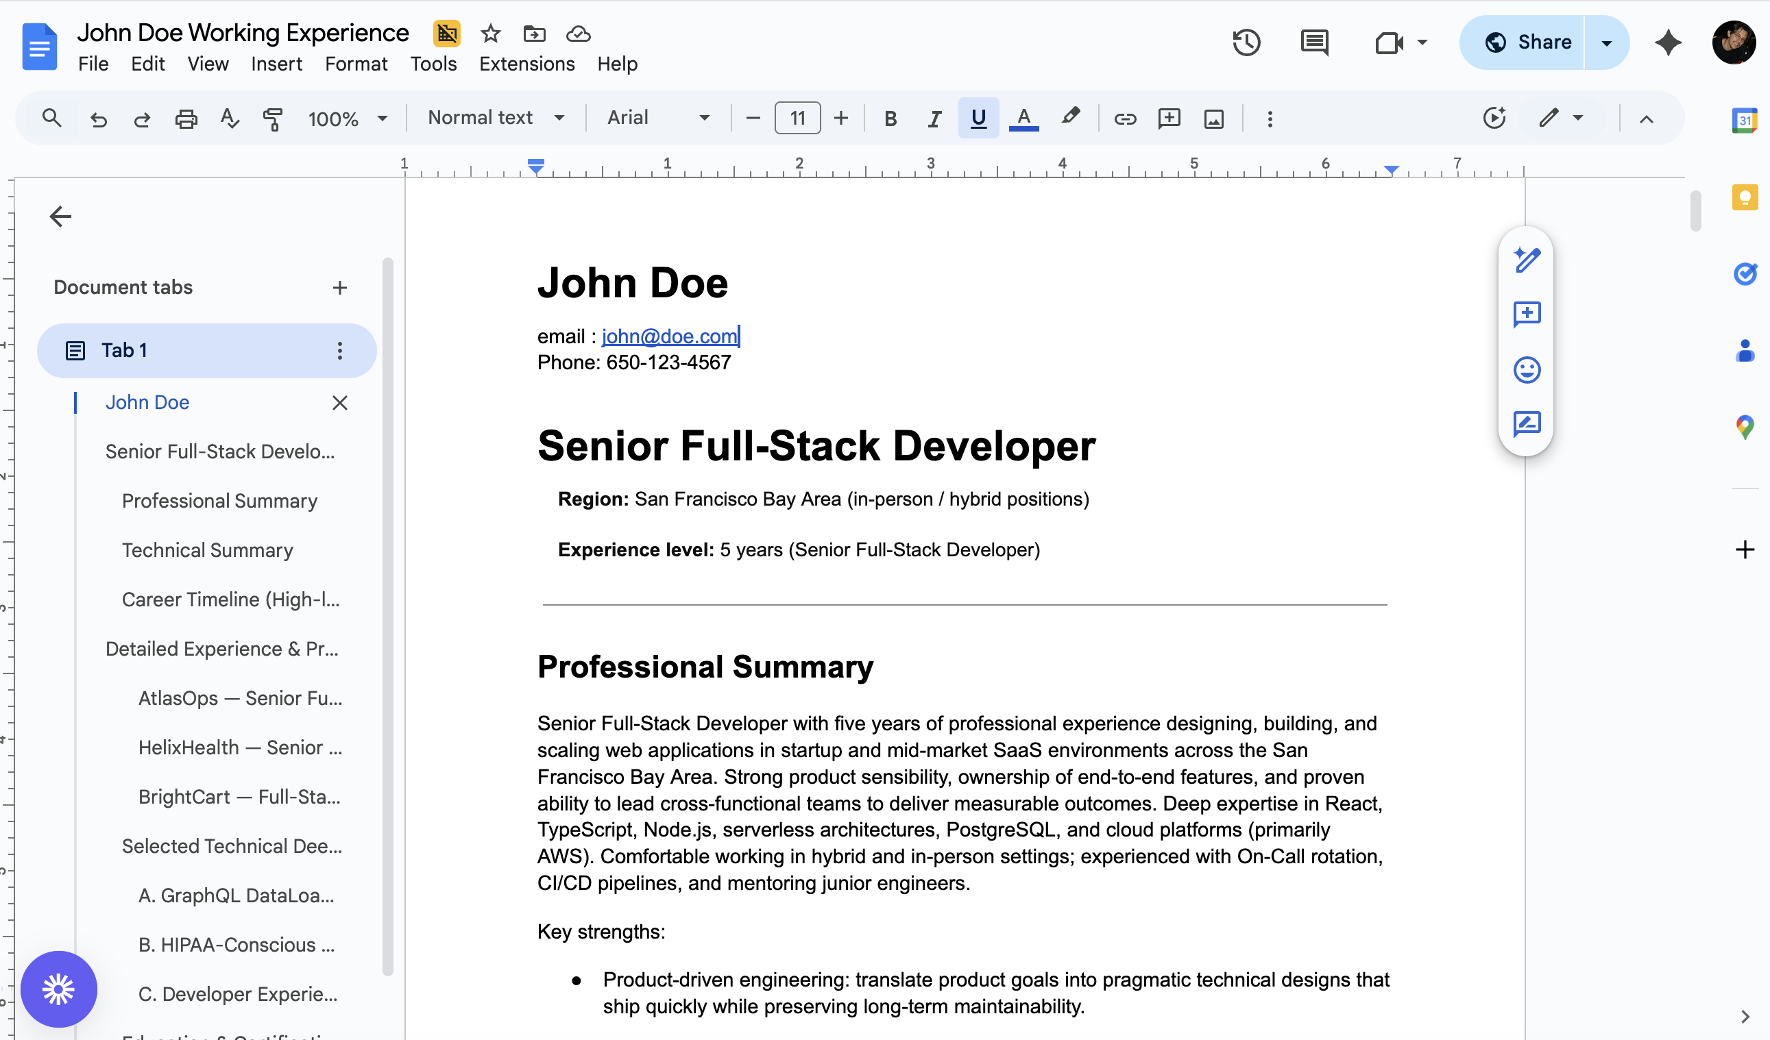Click the insert image icon

click(1214, 119)
